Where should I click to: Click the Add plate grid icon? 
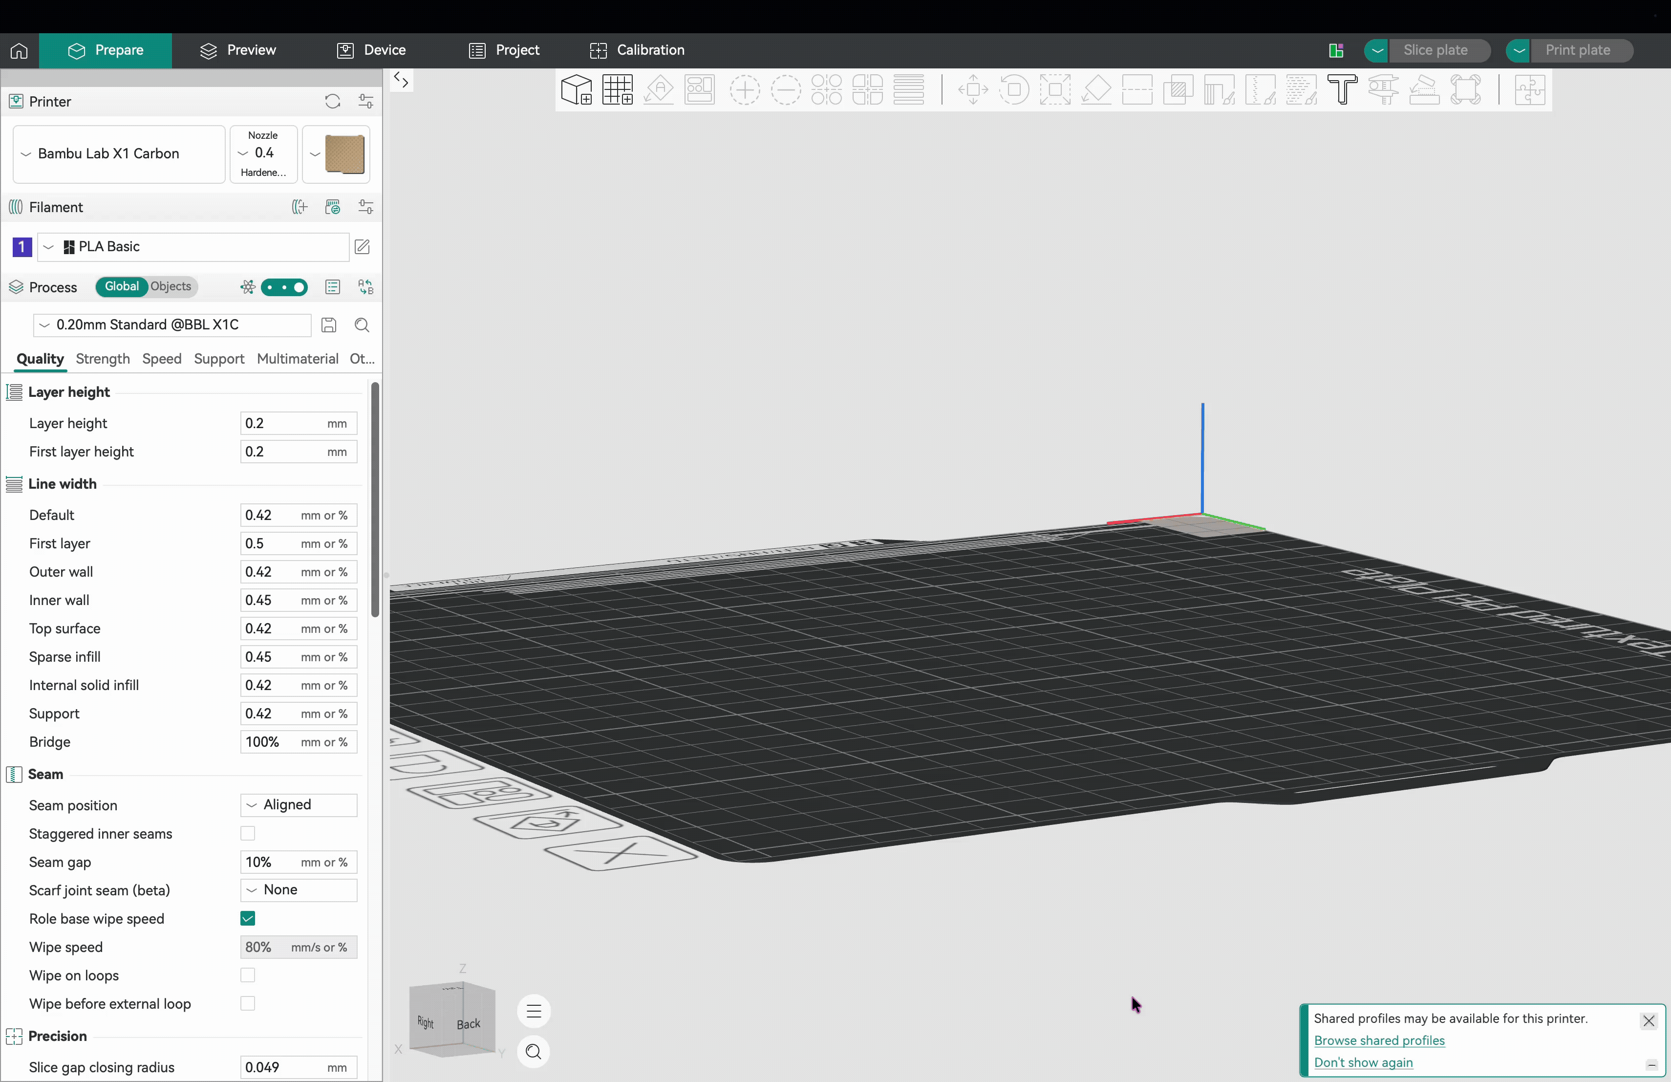tap(618, 90)
